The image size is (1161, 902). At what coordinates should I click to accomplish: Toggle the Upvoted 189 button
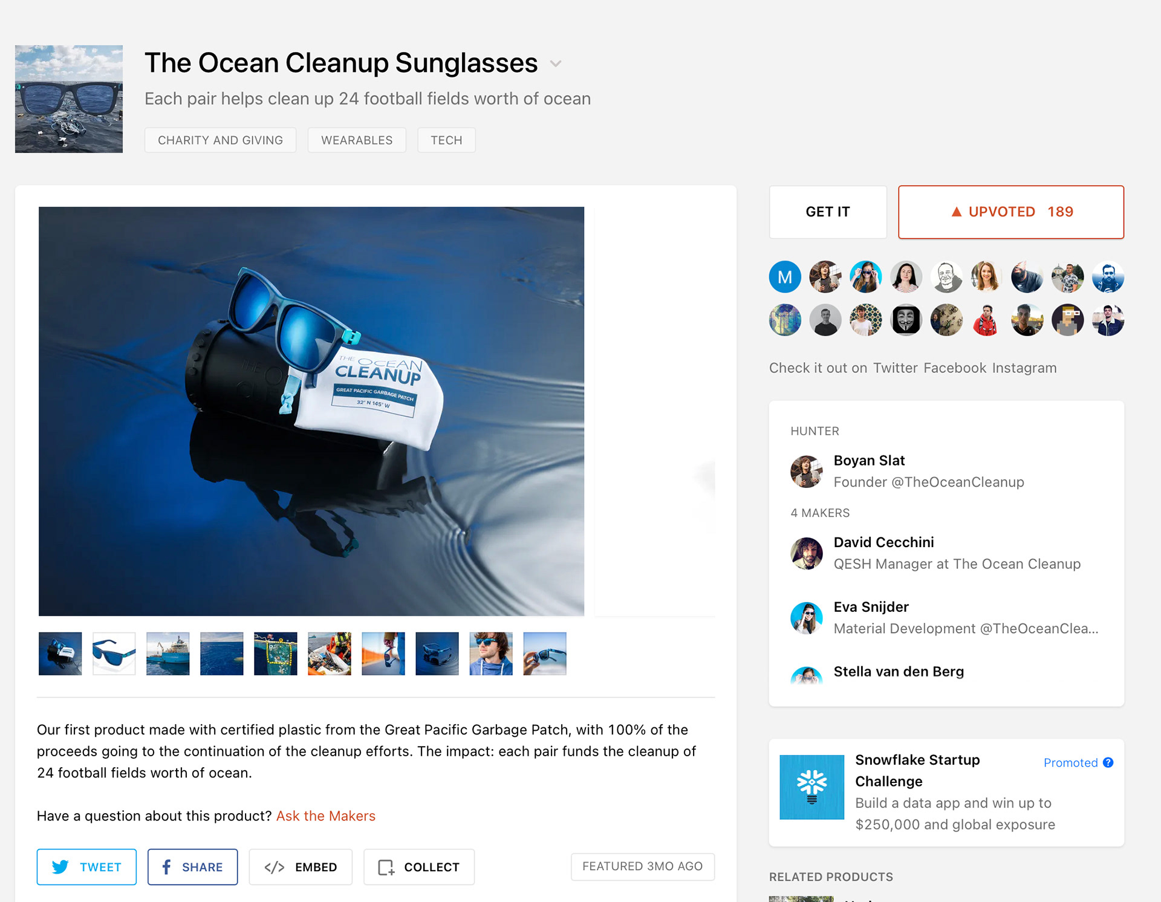[x=1011, y=212]
